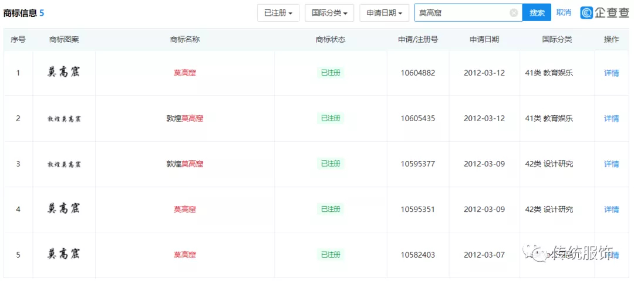The height and width of the screenshot is (281, 634).
Task: Click the 已注册 status badge in row 1
Action: pyautogui.click(x=330, y=73)
